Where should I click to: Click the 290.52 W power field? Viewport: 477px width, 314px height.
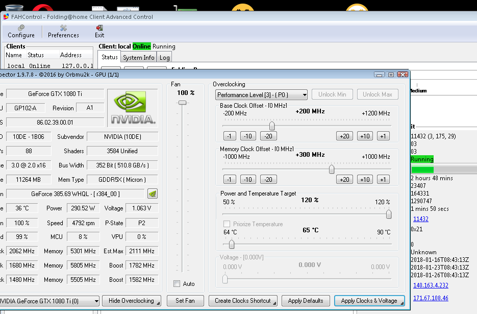[83, 208]
